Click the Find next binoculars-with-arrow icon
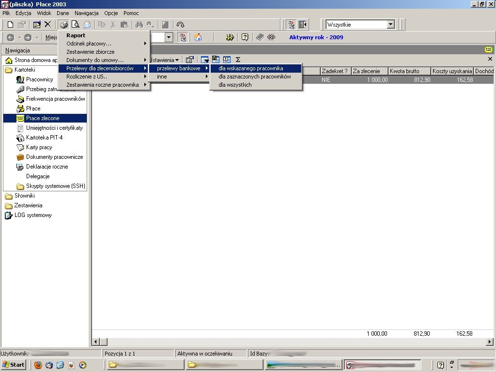This screenshot has width=496, height=372. 150,25
